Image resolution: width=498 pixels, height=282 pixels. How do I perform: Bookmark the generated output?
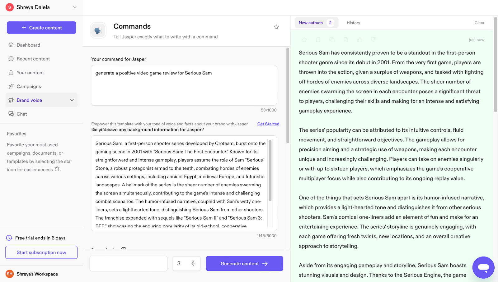[318, 40]
